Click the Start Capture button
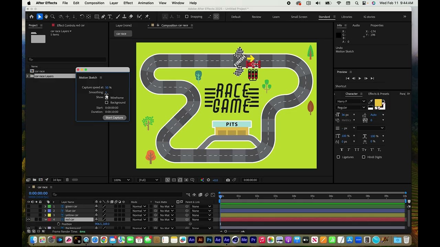The image size is (440, 247). pos(114,118)
